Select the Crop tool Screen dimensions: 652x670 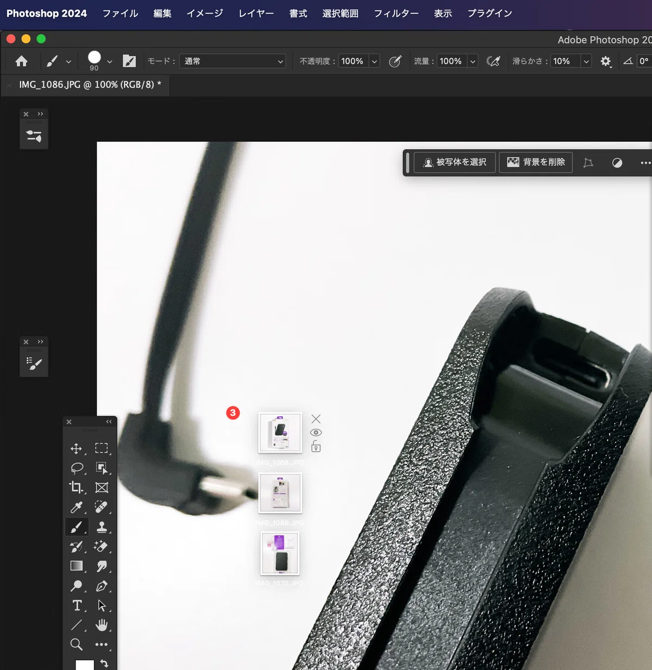coord(76,487)
